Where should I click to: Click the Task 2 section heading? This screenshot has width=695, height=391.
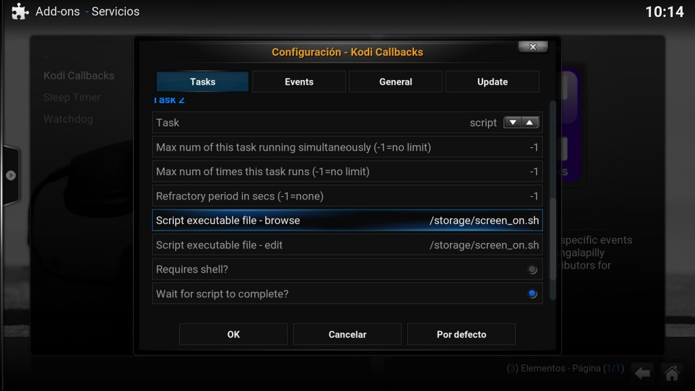click(x=168, y=100)
